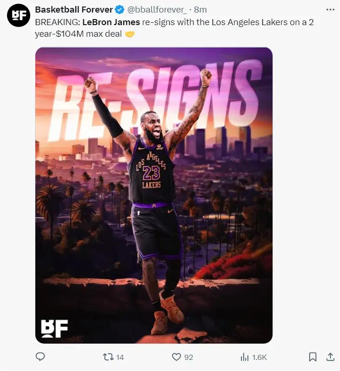Open the Basketball Forever profile avatar
The image size is (340, 371).
click(x=19, y=15)
